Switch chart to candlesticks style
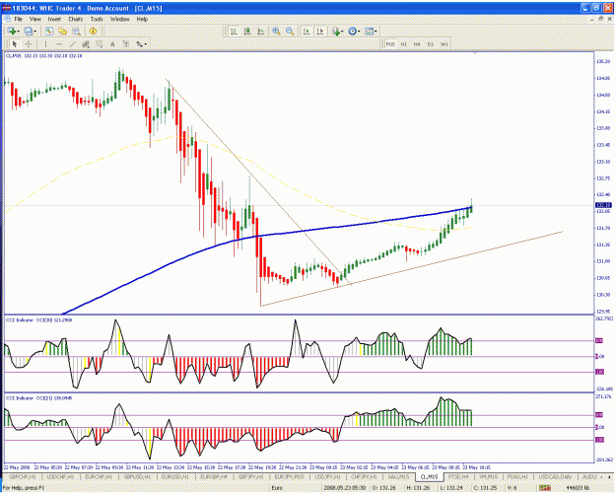The height and width of the screenshot is (494, 616). (x=247, y=31)
